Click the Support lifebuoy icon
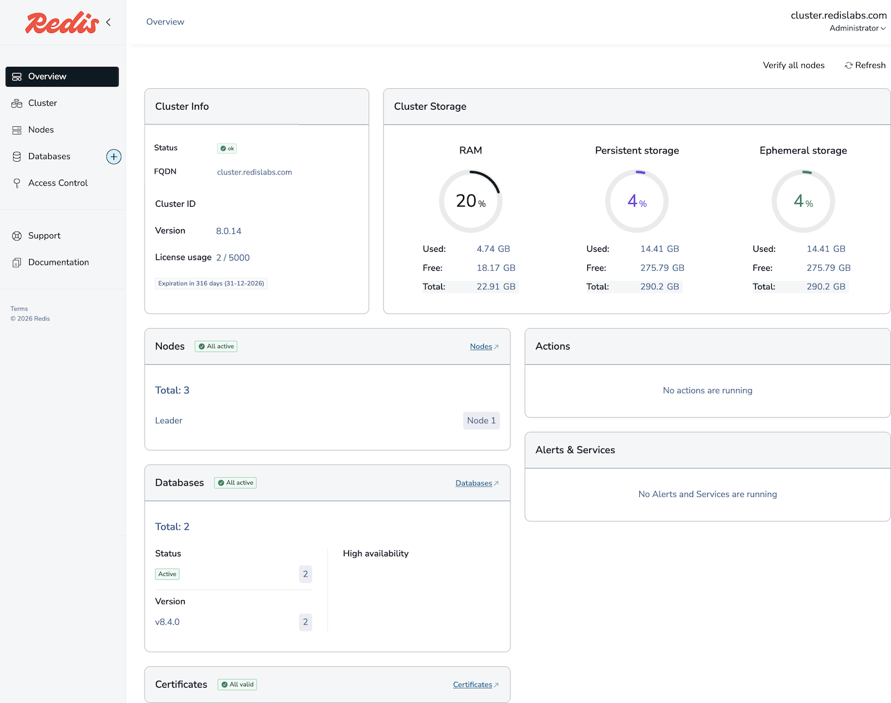The image size is (891, 703). pyautogui.click(x=17, y=236)
